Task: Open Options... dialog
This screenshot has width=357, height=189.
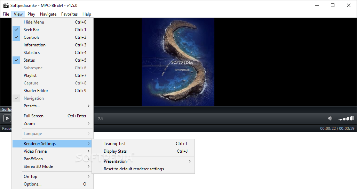Action: coord(53,184)
